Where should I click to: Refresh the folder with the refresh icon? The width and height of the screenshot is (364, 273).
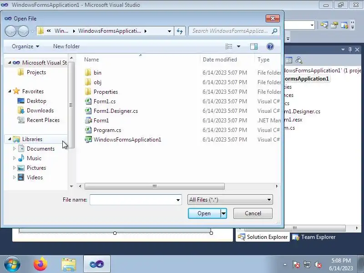point(180,31)
